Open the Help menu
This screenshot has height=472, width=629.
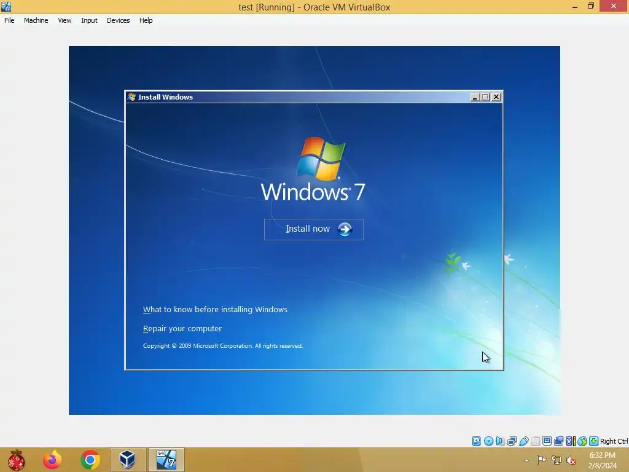(x=146, y=20)
